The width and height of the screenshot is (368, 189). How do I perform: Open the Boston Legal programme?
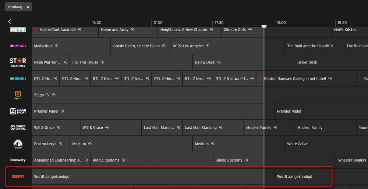51,144
